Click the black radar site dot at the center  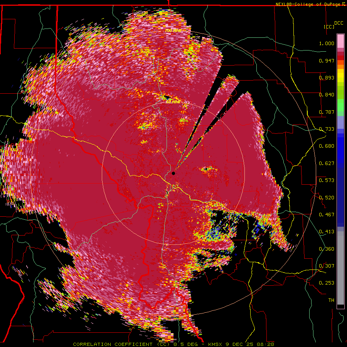173,173
